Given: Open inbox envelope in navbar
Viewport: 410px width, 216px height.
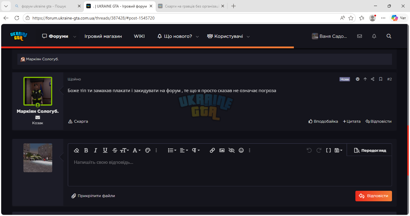Looking at the screenshot, I should [x=360, y=36].
